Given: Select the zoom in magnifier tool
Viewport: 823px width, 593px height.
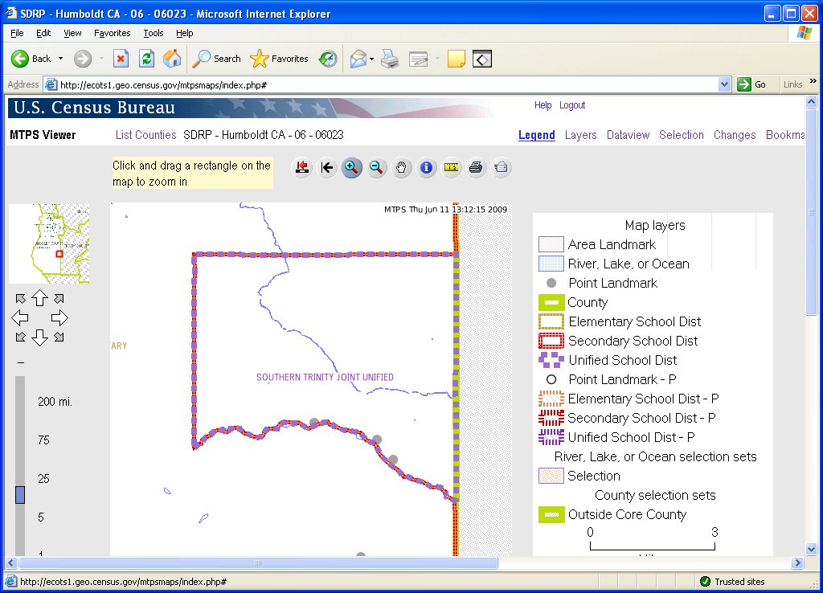Looking at the screenshot, I should click(351, 168).
